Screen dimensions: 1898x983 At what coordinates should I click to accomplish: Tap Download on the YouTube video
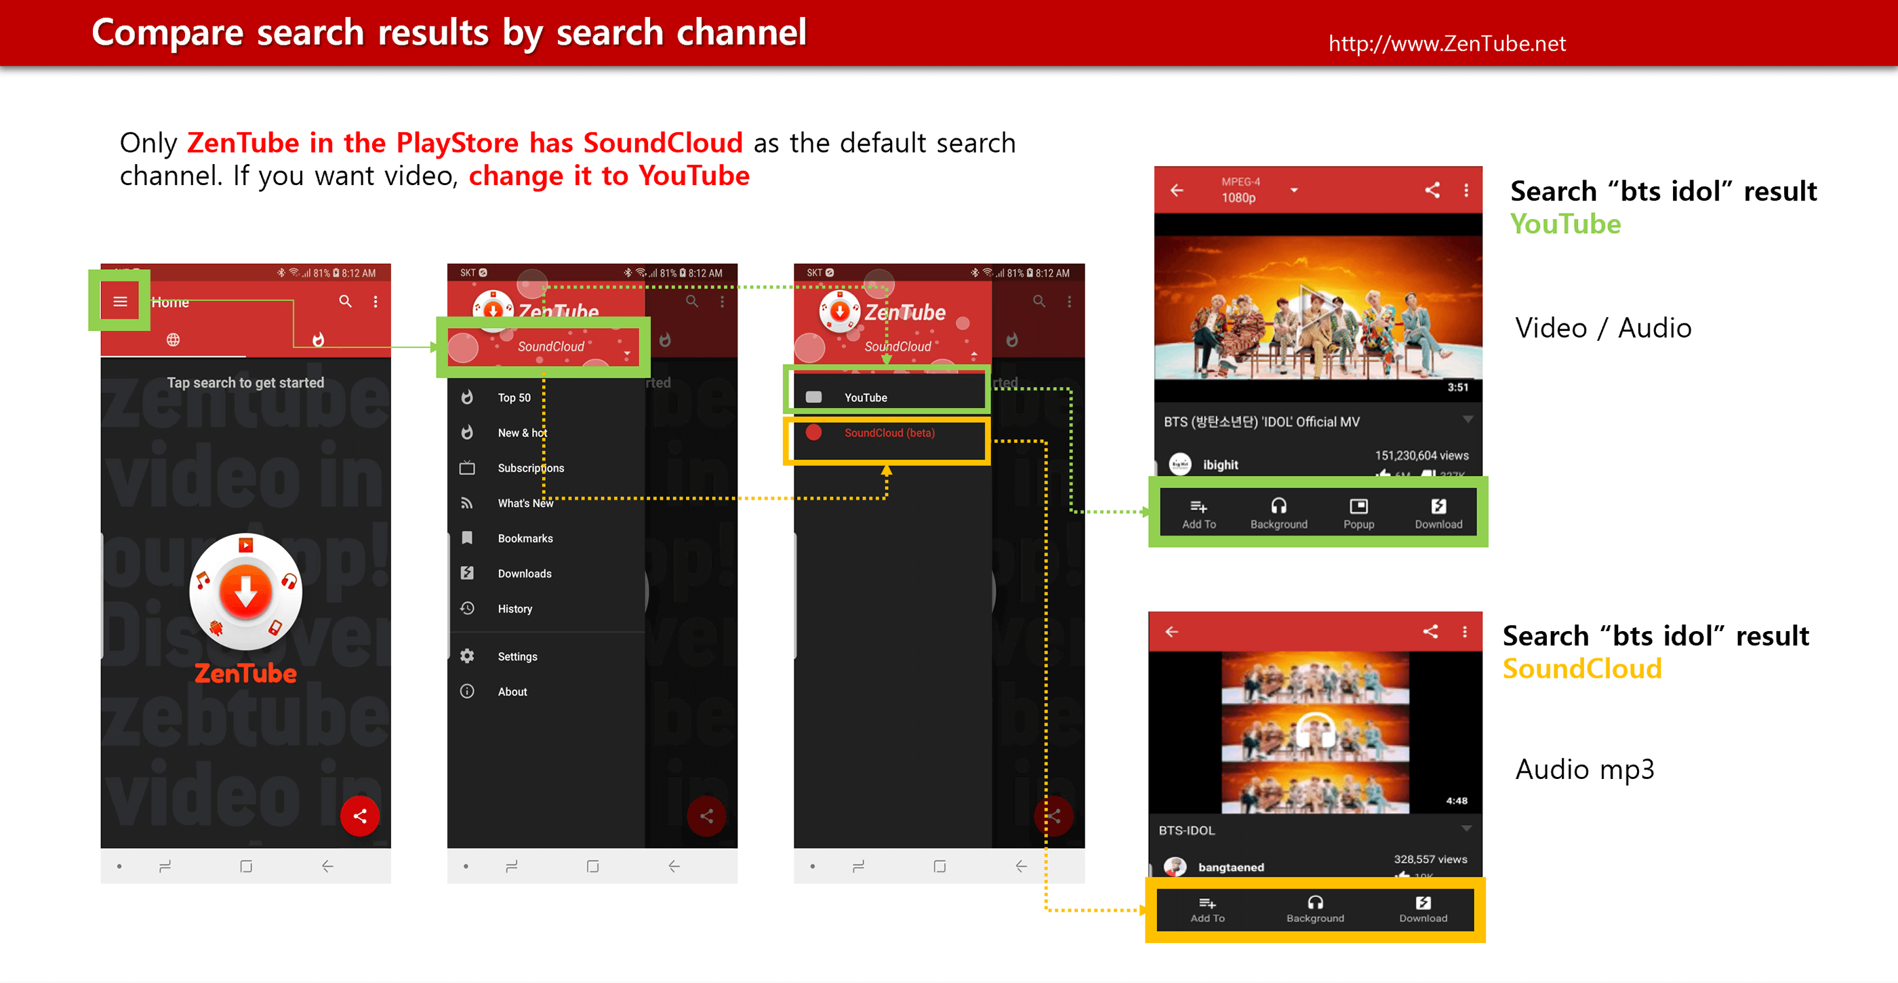click(x=1438, y=513)
